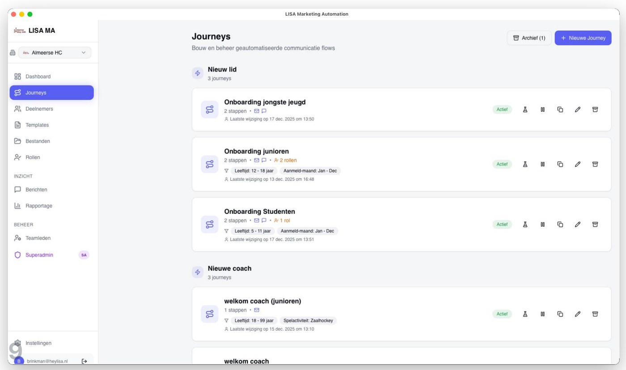Archive the Onboarding junioren journey
The image size is (626, 370).
pyautogui.click(x=595, y=164)
